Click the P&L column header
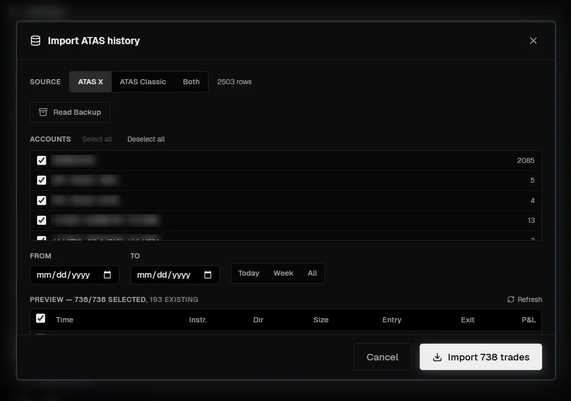The width and height of the screenshot is (571, 401). (x=528, y=320)
